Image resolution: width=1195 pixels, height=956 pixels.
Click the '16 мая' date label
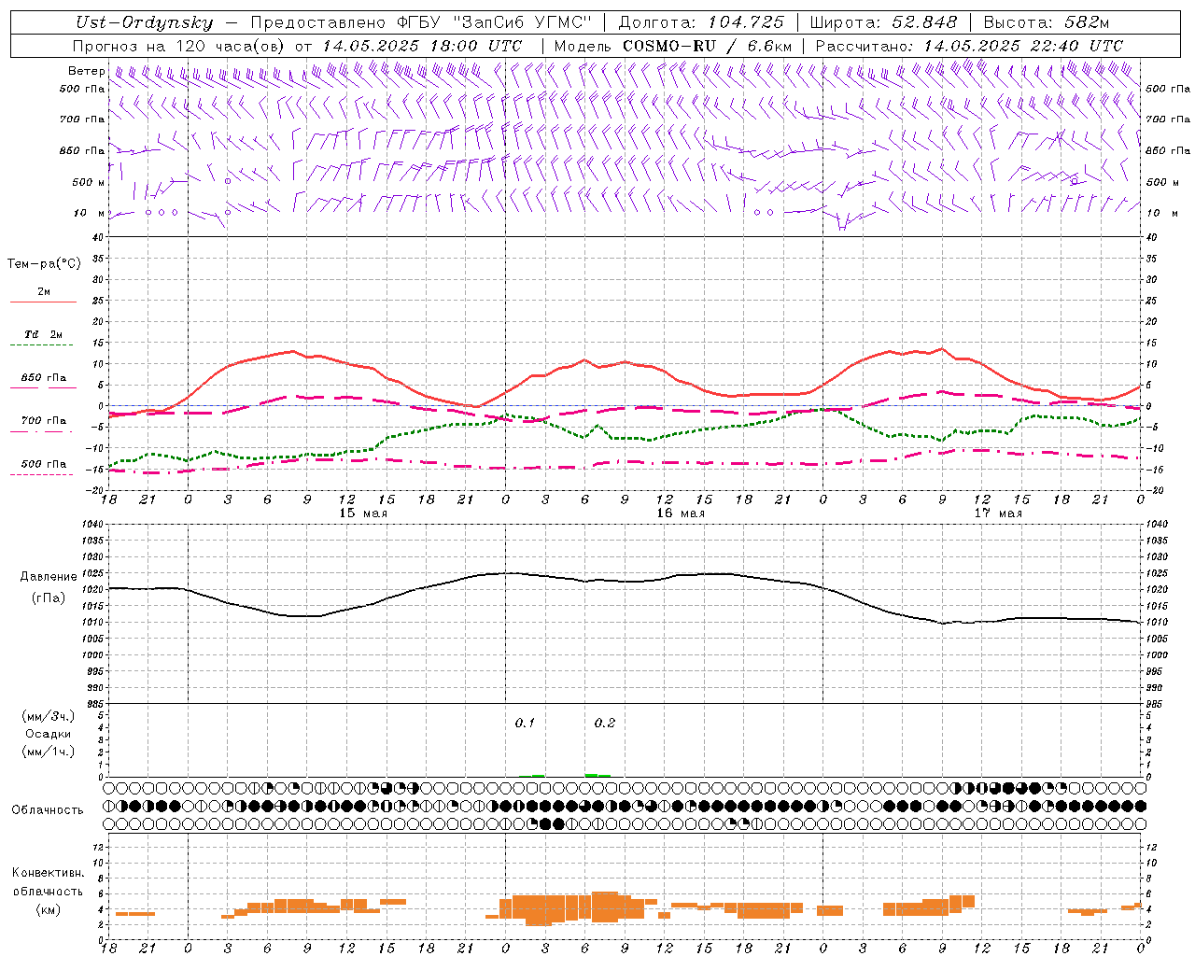point(681,513)
